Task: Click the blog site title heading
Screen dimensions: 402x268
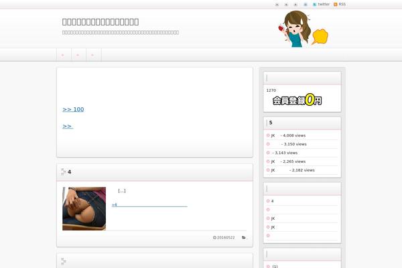Action: (100, 22)
